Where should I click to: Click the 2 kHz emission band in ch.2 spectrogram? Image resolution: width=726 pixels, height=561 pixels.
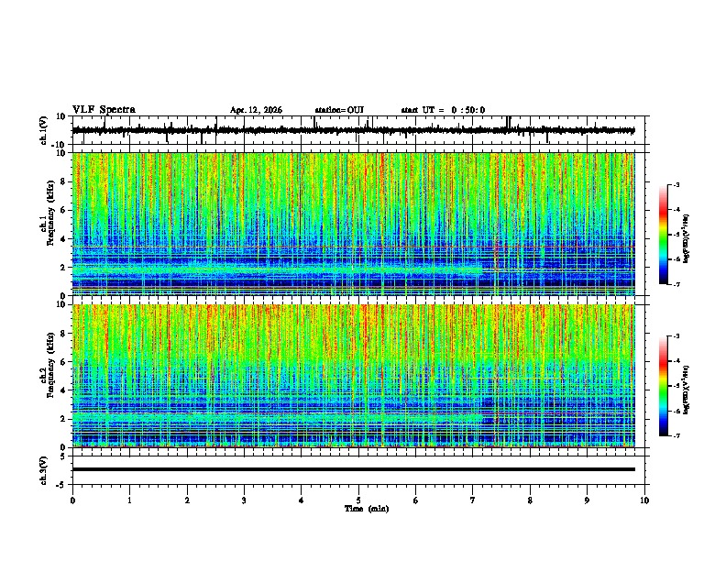[277, 418]
